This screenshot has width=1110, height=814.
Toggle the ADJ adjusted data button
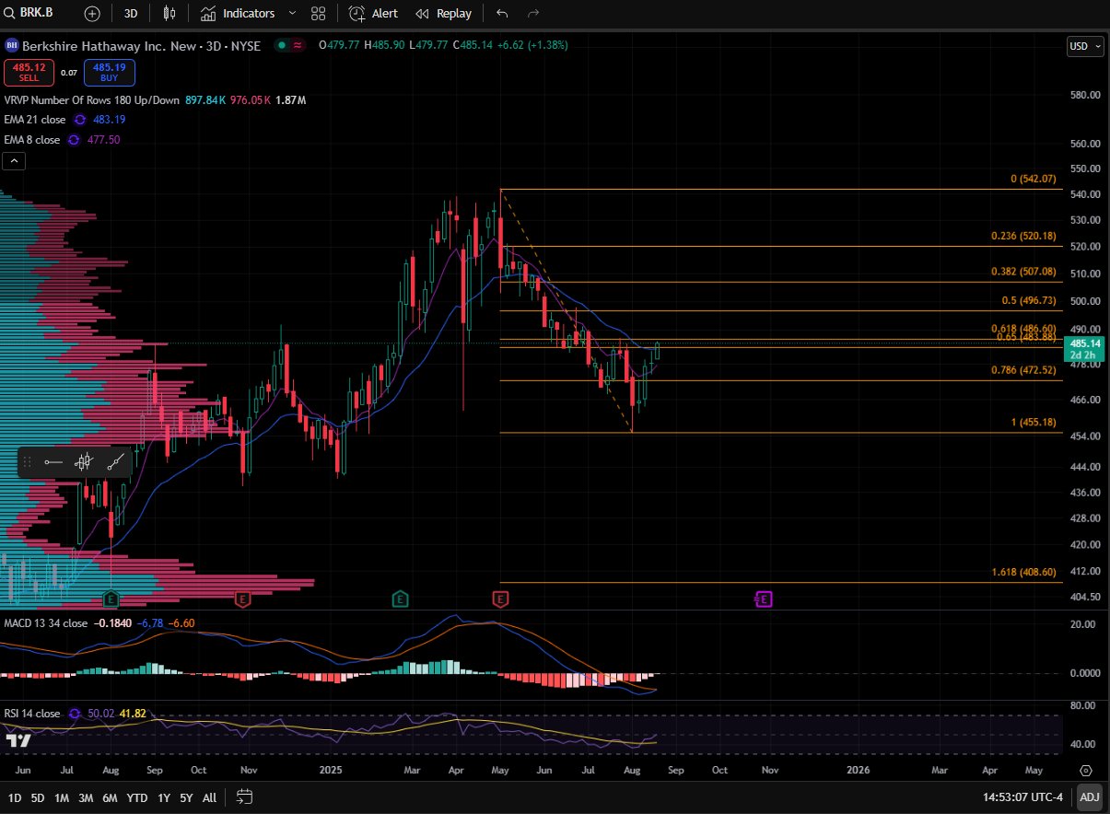pos(1089,797)
